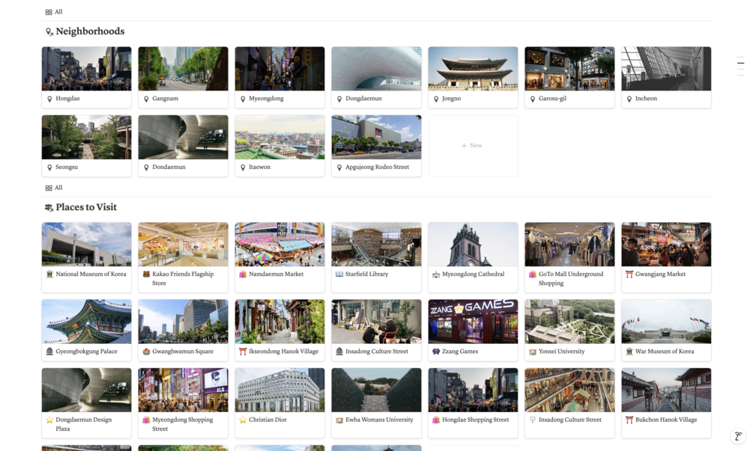Open the Ewha Womans University cover photo
This screenshot has width=753, height=451.
click(x=376, y=390)
